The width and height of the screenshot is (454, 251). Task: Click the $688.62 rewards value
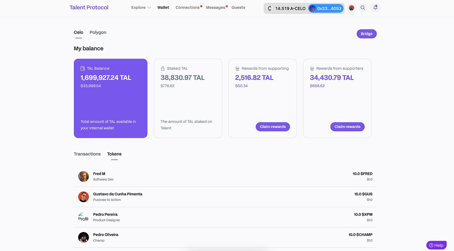point(317,86)
